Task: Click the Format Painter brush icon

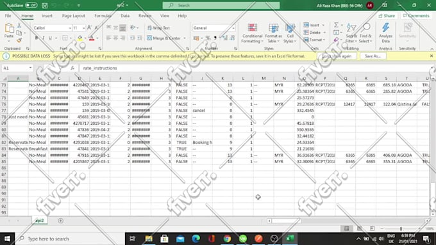Action: coord(19,40)
